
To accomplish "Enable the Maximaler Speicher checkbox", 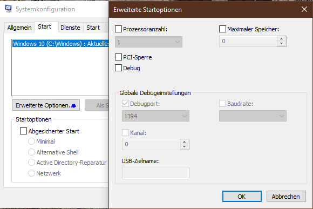I will click(222, 29).
